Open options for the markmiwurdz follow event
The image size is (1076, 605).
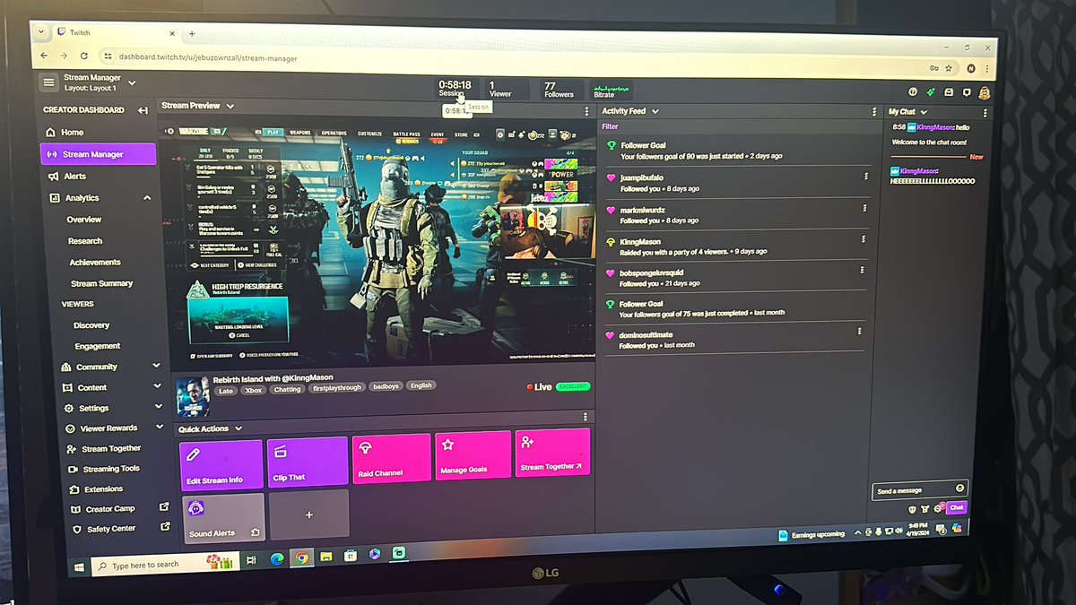click(864, 210)
